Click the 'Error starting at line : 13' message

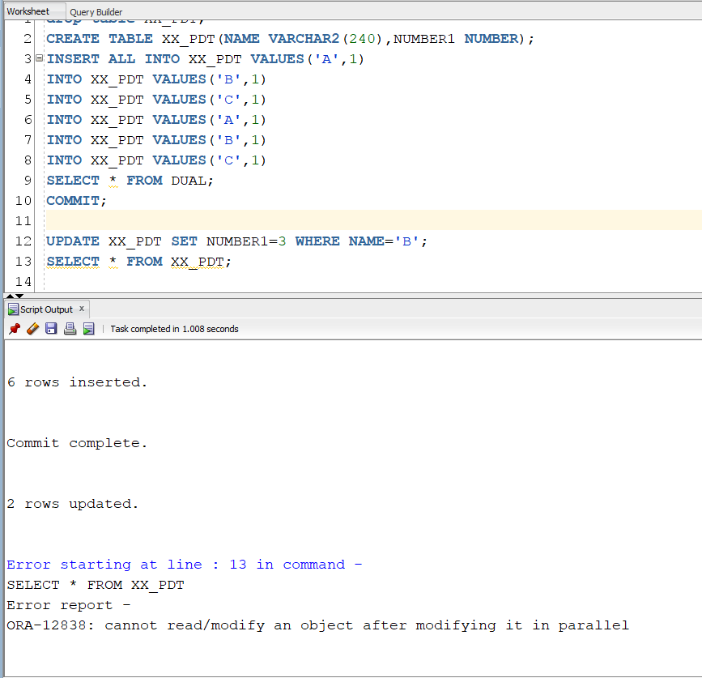point(184,565)
